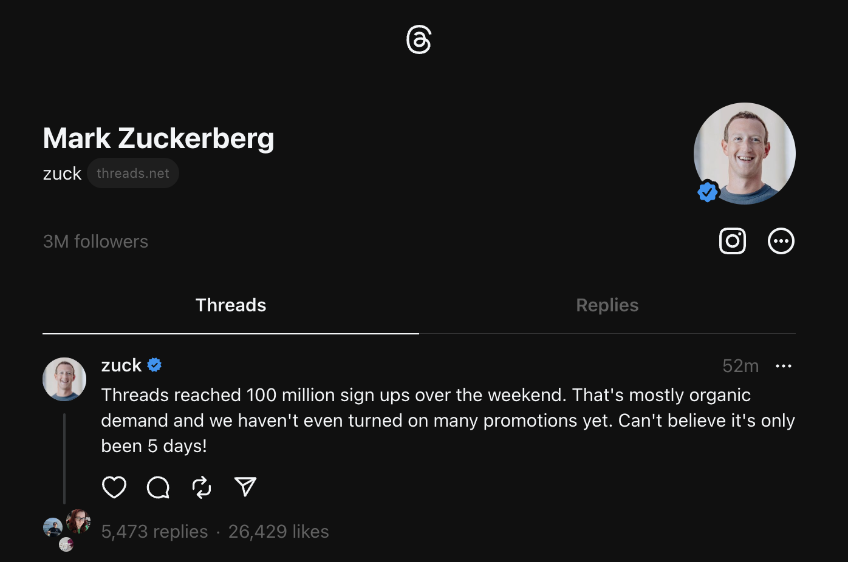
Task: Open the post's three-dot menu
Action: pyautogui.click(x=784, y=366)
